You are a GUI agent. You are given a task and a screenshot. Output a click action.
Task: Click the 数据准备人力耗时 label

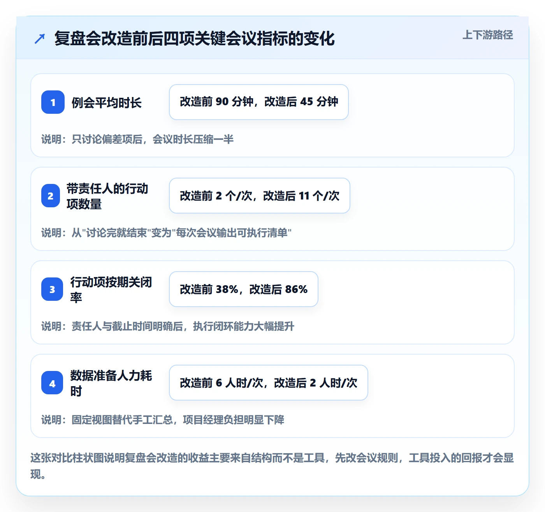(111, 383)
